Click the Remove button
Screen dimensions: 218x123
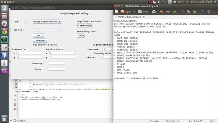pos(40,41)
